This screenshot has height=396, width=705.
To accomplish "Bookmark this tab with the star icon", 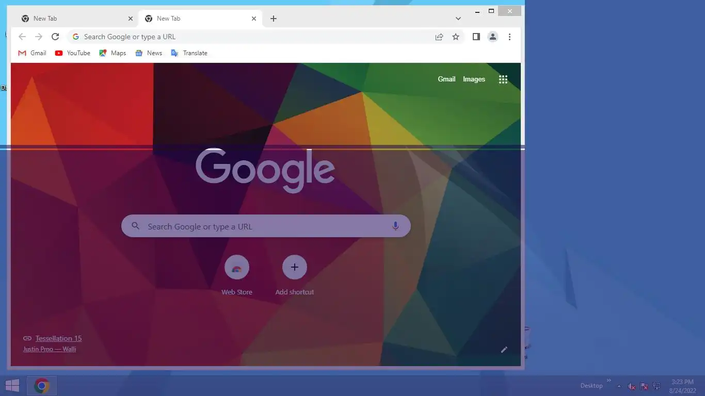I will tap(456, 37).
